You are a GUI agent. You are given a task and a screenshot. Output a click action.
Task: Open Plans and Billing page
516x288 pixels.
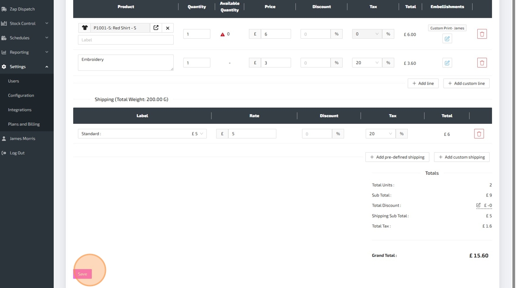tap(23, 124)
